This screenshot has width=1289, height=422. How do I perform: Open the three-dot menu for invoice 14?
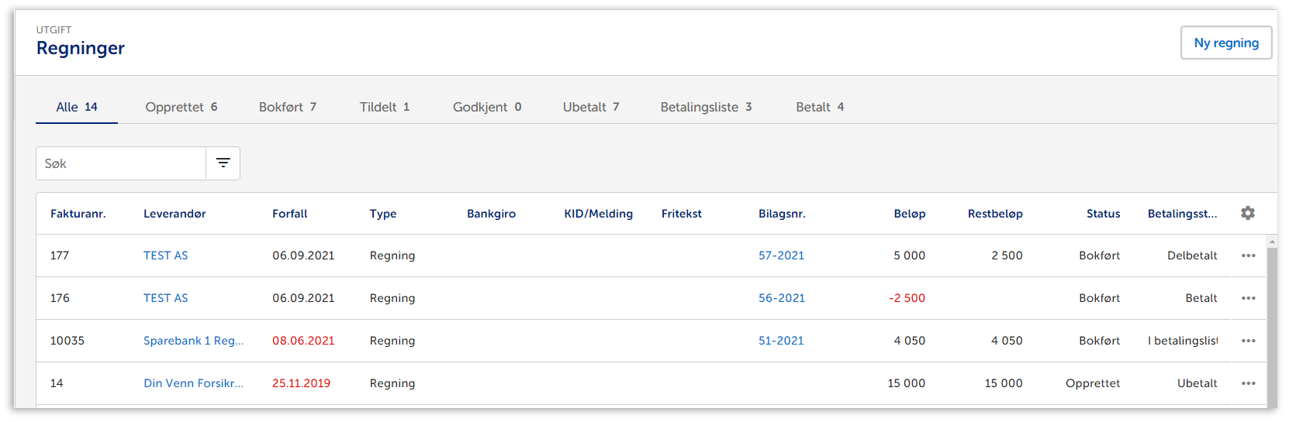click(x=1247, y=383)
